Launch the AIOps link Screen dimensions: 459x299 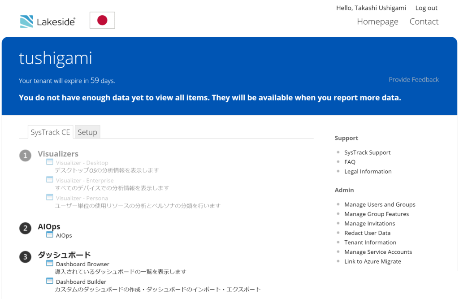point(64,235)
